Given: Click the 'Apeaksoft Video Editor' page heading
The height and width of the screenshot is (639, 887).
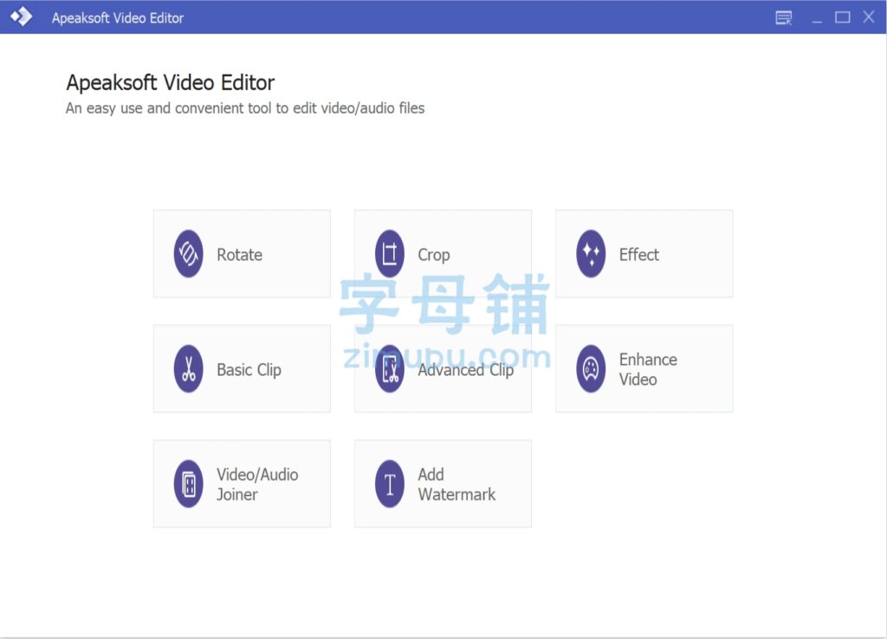Looking at the screenshot, I should coord(171,82).
